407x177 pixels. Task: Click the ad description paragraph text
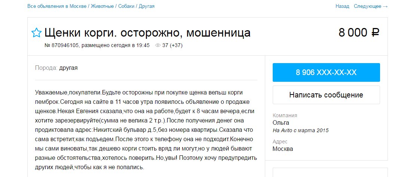[x=146, y=130]
